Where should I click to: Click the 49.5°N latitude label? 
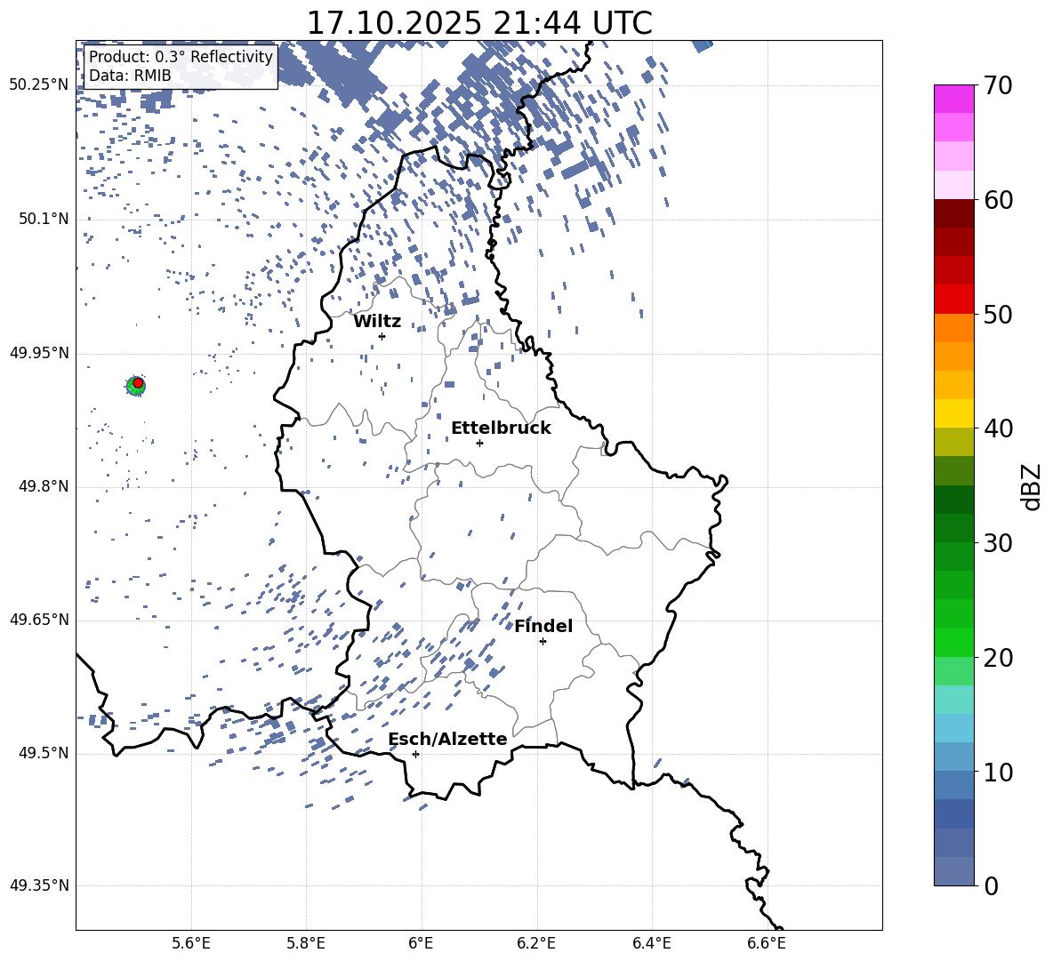(44, 753)
